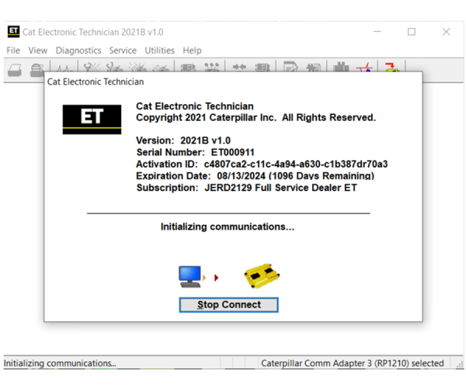This screenshot has height=388, width=466.
Task: Open the red-and-blue graph toolbar icon
Action: click(364, 67)
